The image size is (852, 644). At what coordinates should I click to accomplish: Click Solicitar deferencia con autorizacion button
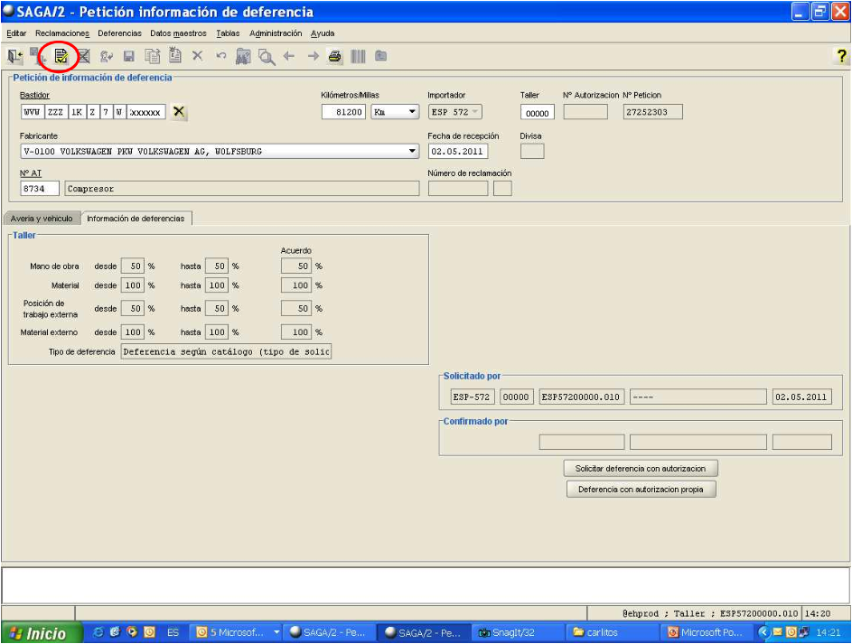[641, 468]
